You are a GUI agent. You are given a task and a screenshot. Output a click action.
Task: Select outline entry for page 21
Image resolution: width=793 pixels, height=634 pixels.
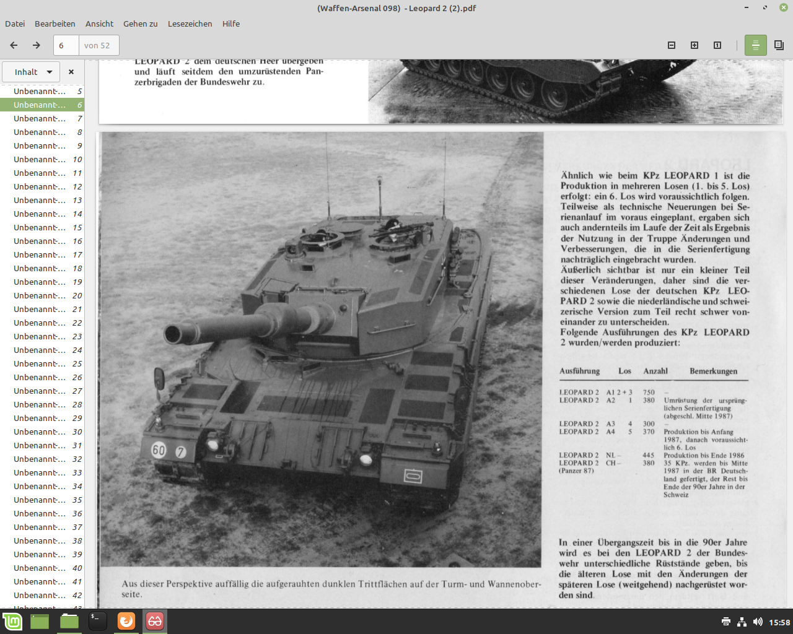tap(42, 309)
